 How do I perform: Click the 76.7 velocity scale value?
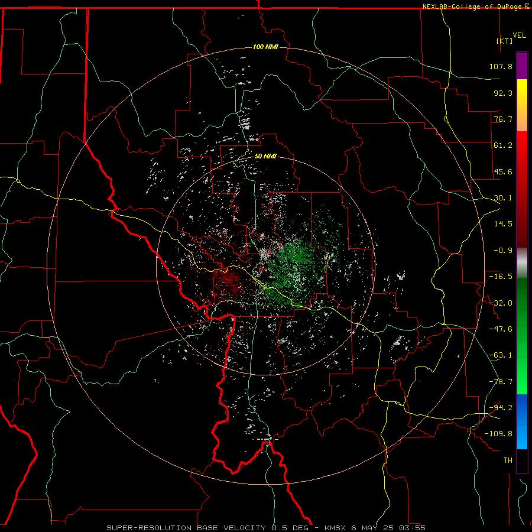point(503,119)
